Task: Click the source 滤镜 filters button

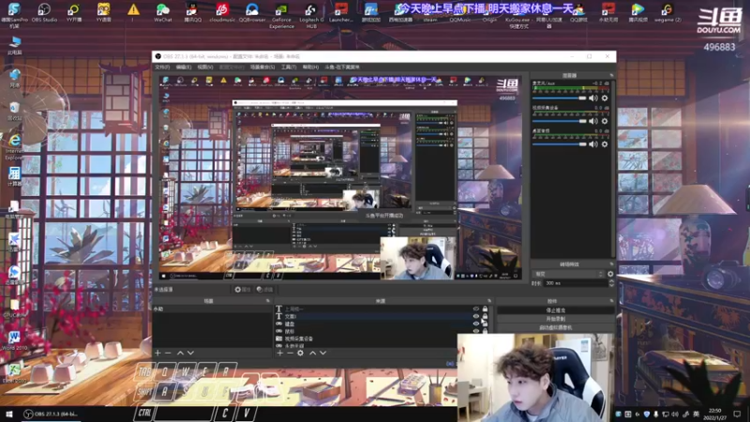Action: click(x=264, y=290)
